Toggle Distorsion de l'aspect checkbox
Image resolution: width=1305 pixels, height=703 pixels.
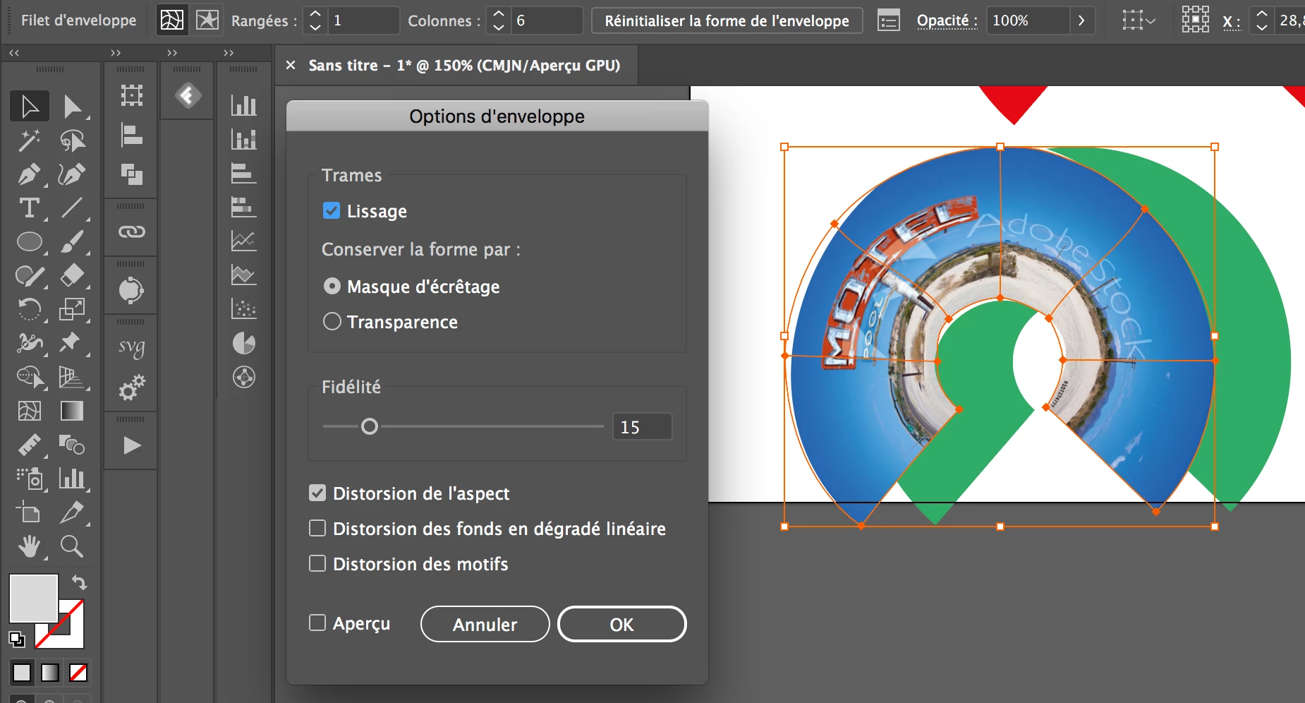tap(317, 493)
